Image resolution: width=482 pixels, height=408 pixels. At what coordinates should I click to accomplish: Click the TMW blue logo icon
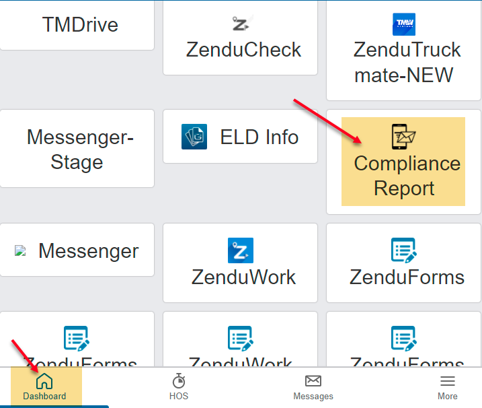pos(404,24)
